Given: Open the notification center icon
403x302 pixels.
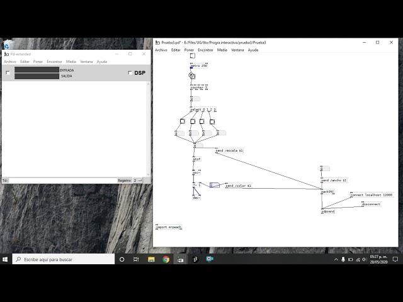Looking at the screenshot, I should pyautogui.click(x=395, y=259).
